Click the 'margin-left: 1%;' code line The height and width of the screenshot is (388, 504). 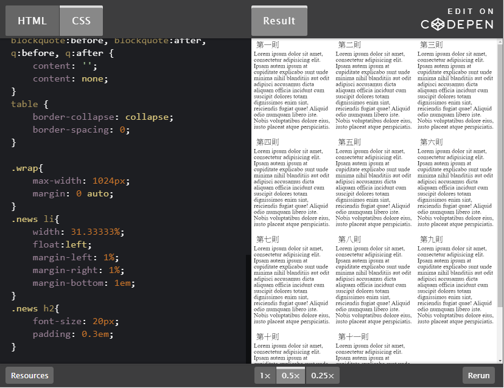click(x=76, y=258)
